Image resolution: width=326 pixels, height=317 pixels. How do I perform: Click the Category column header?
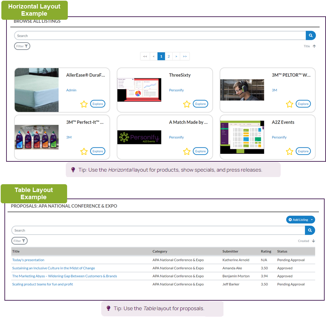(160, 251)
